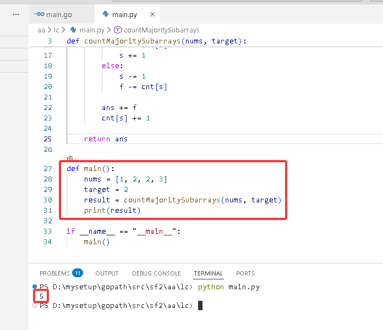The width and height of the screenshot is (383, 330).
Task: Click the Python icon on main.py tab
Action: point(106,14)
